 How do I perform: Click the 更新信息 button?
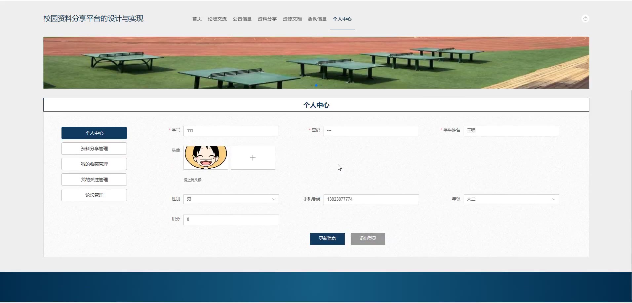(327, 239)
